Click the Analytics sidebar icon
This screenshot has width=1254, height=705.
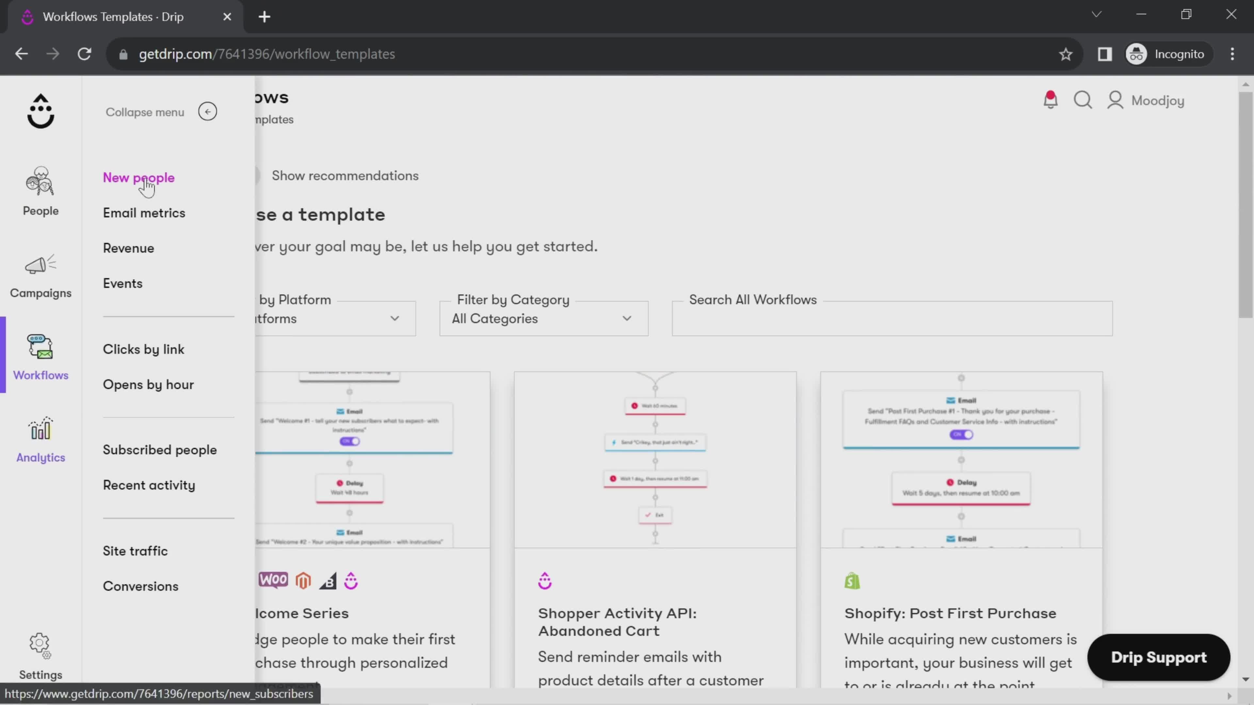point(40,439)
